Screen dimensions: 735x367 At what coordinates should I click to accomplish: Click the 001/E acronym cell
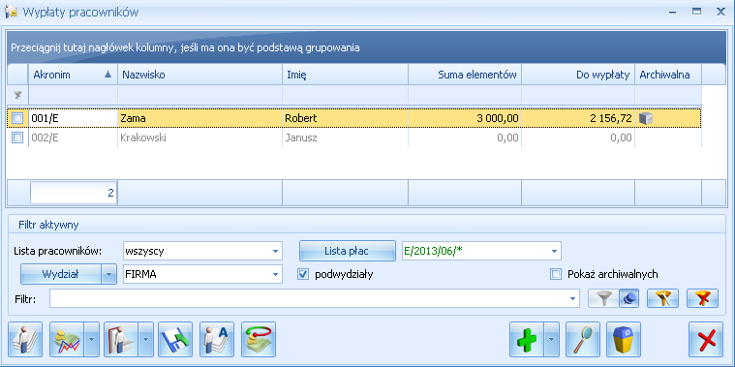(x=73, y=118)
